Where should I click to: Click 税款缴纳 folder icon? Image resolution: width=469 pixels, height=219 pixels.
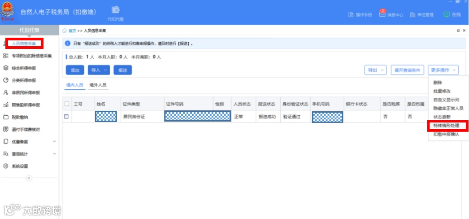click(x=5, y=117)
